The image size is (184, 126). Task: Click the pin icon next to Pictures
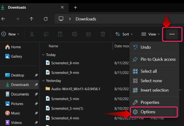click(x=36, y=104)
